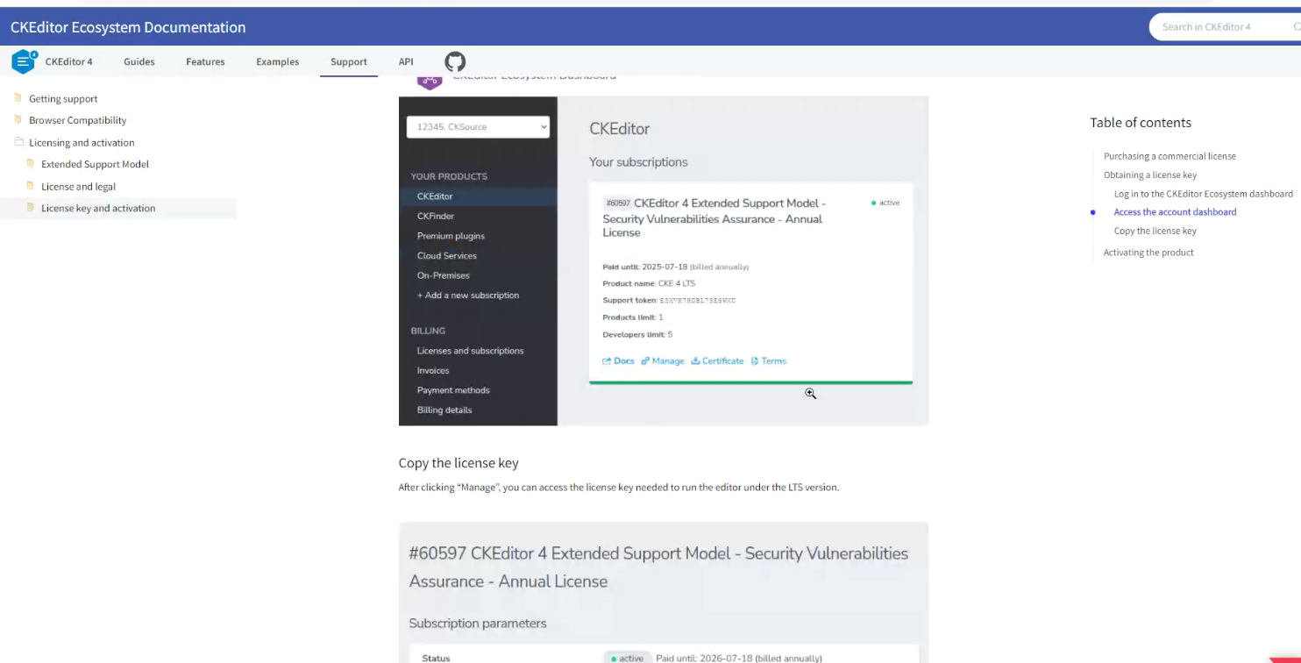Jump to Obtaining a license key
1301x663 pixels.
[1150, 175]
